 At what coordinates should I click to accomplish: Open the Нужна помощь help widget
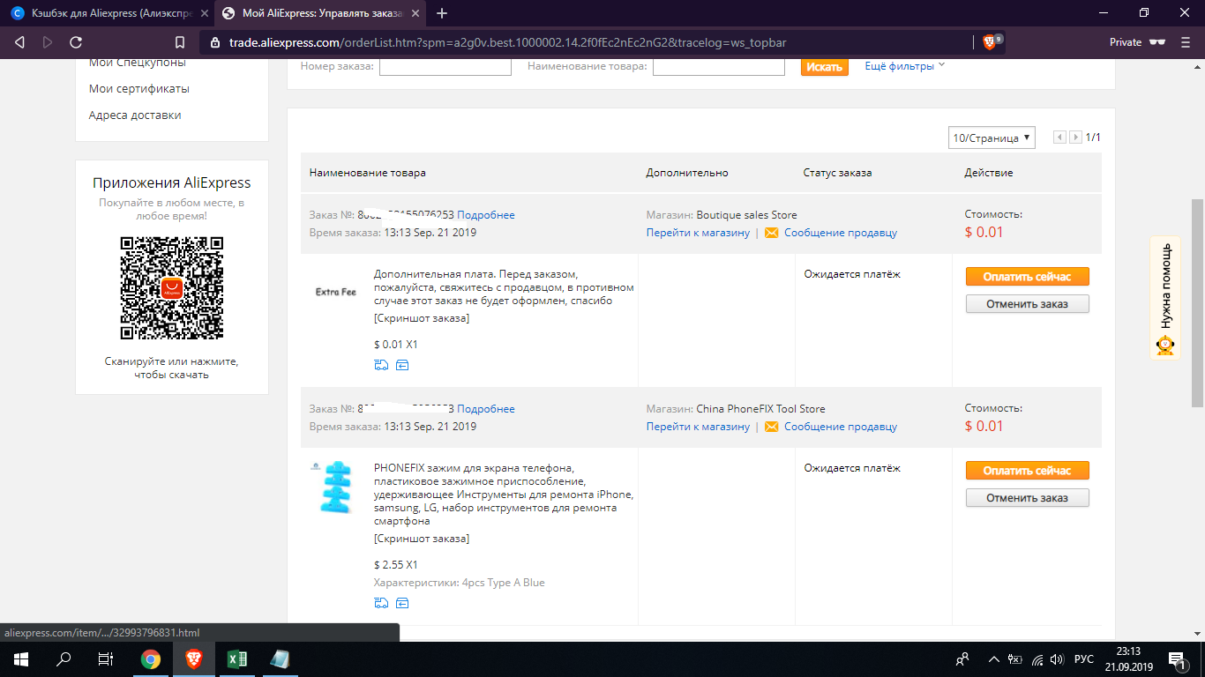1165,298
